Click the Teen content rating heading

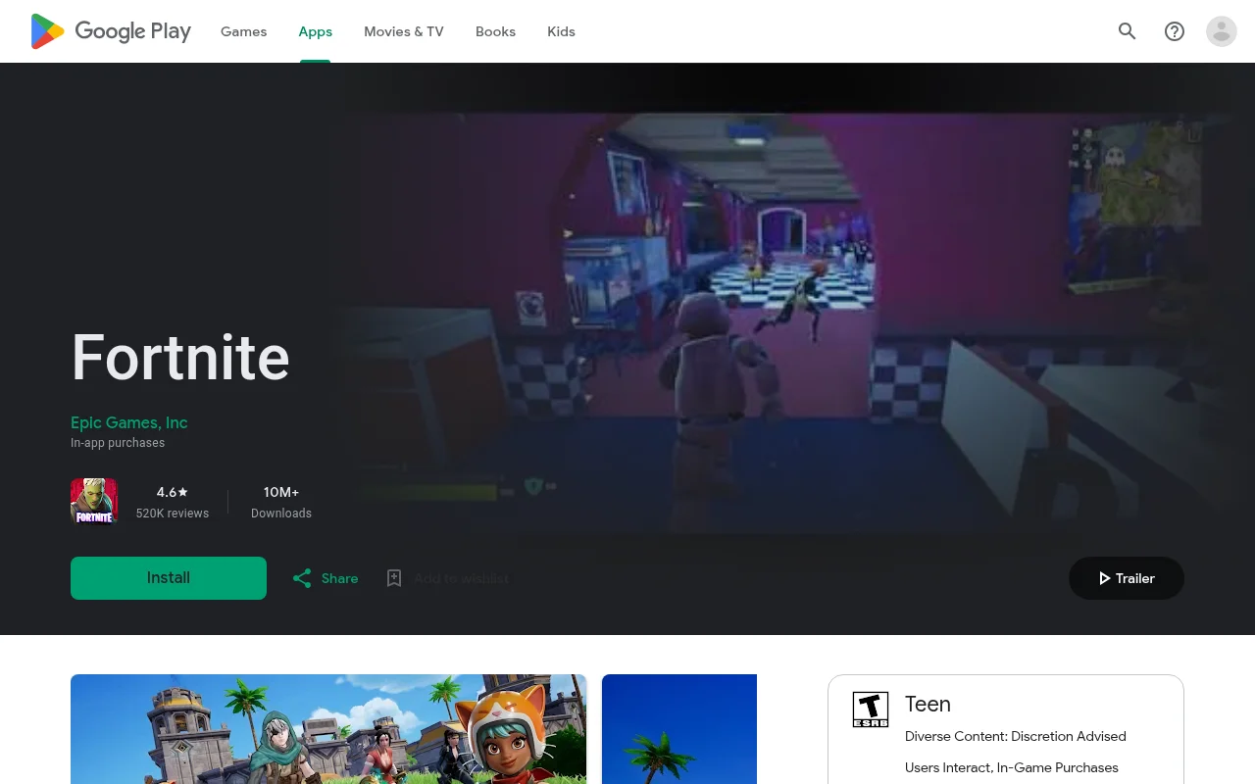[x=928, y=704]
